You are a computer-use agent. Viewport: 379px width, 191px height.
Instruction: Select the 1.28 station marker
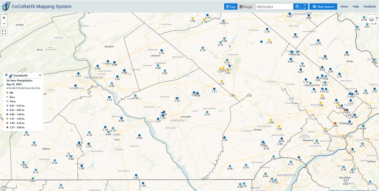coord(89,144)
